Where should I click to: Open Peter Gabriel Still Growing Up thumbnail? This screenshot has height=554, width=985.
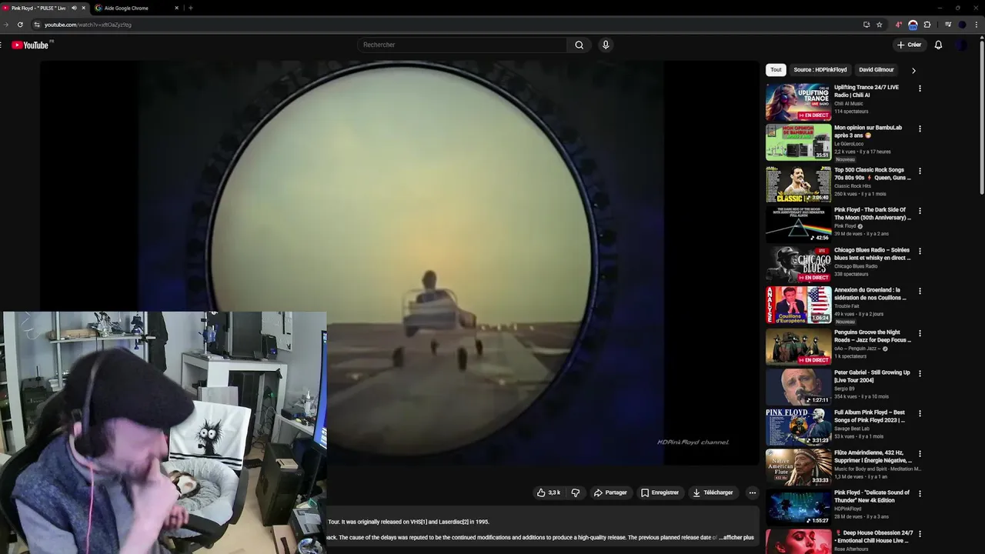798,387
